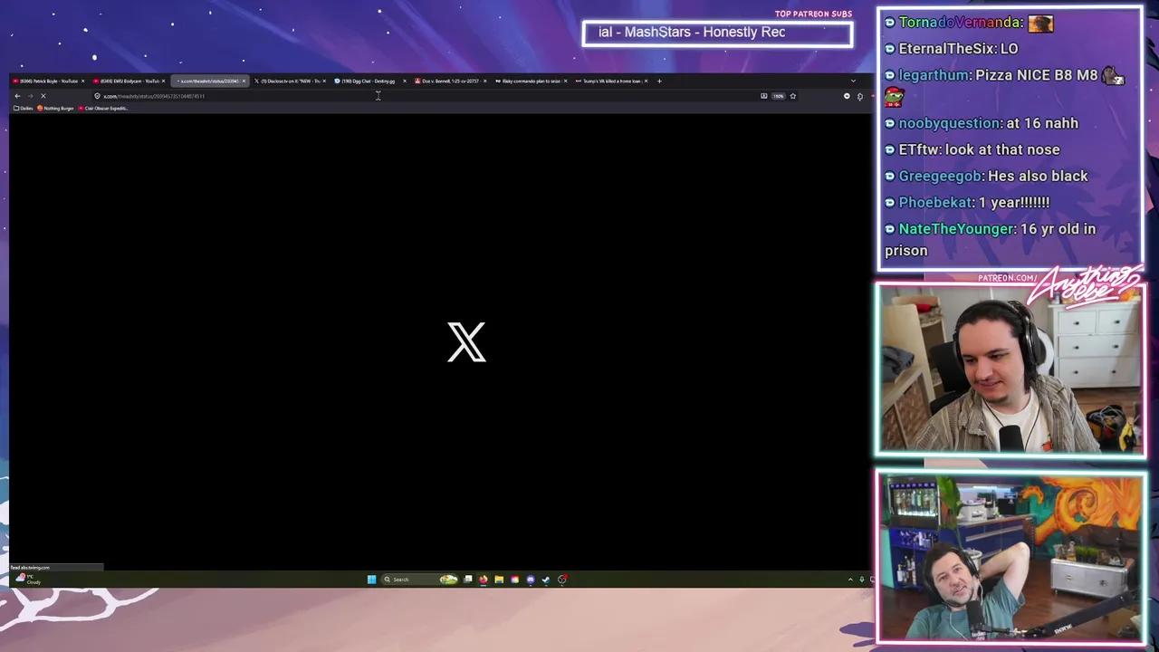This screenshot has width=1159, height=652.
Task: Click the 150% zoom level indicator
Action: 778,96
